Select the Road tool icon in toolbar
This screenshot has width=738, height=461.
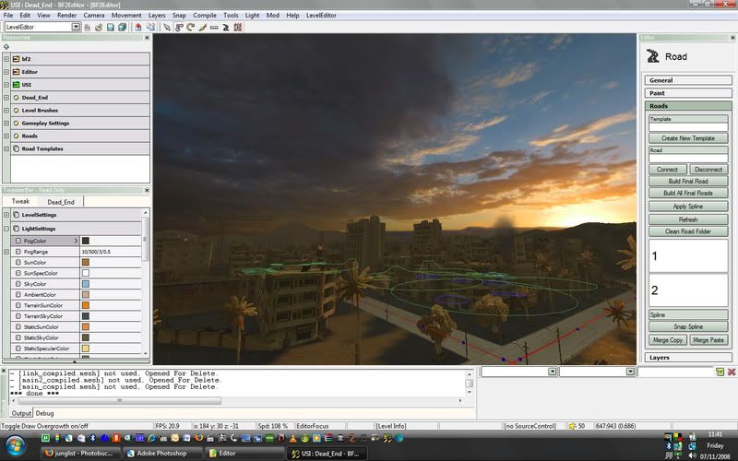226,28
